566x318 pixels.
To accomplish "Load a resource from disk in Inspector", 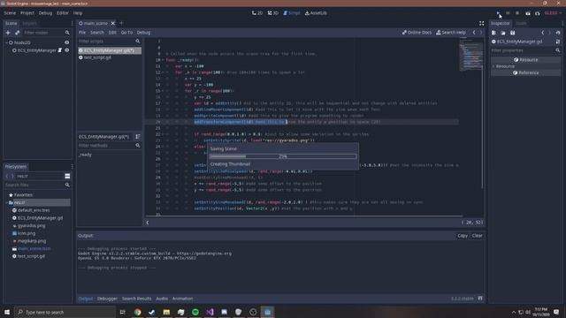I will (503, 33).
